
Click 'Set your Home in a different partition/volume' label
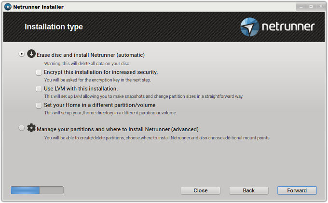pos(99,105)
